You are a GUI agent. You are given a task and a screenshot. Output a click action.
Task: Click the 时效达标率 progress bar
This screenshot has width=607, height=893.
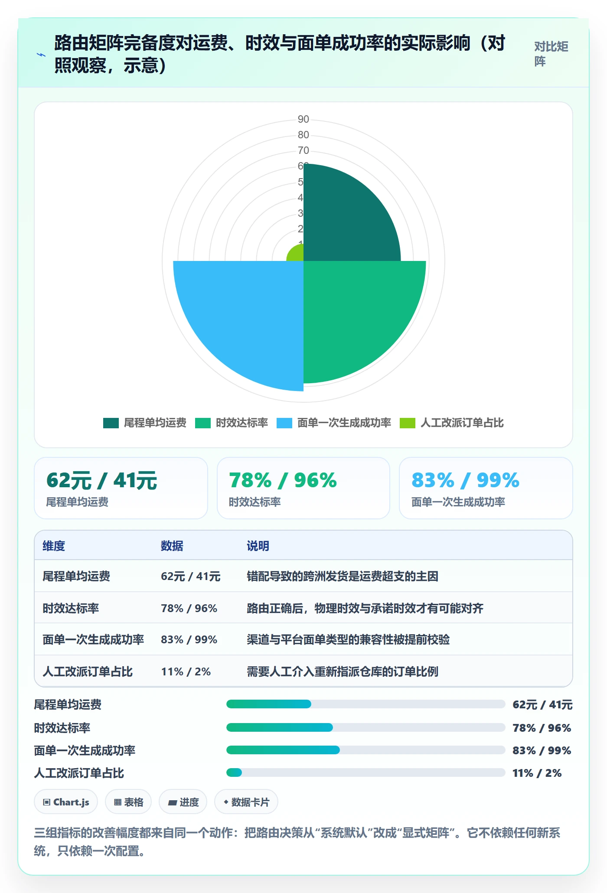[x=366, y=727]
